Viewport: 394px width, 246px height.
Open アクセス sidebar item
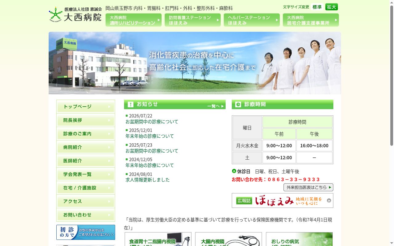(86, 201)
